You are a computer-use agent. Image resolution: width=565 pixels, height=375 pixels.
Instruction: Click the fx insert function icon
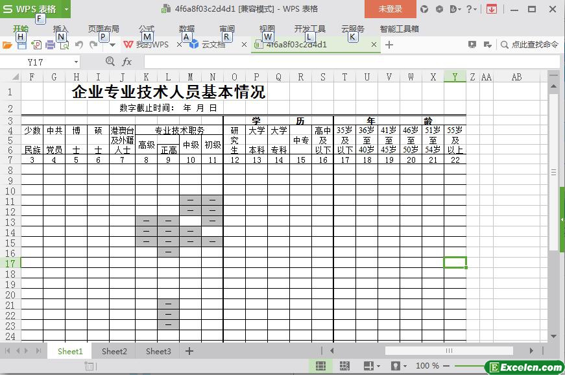tap(127, 62)
